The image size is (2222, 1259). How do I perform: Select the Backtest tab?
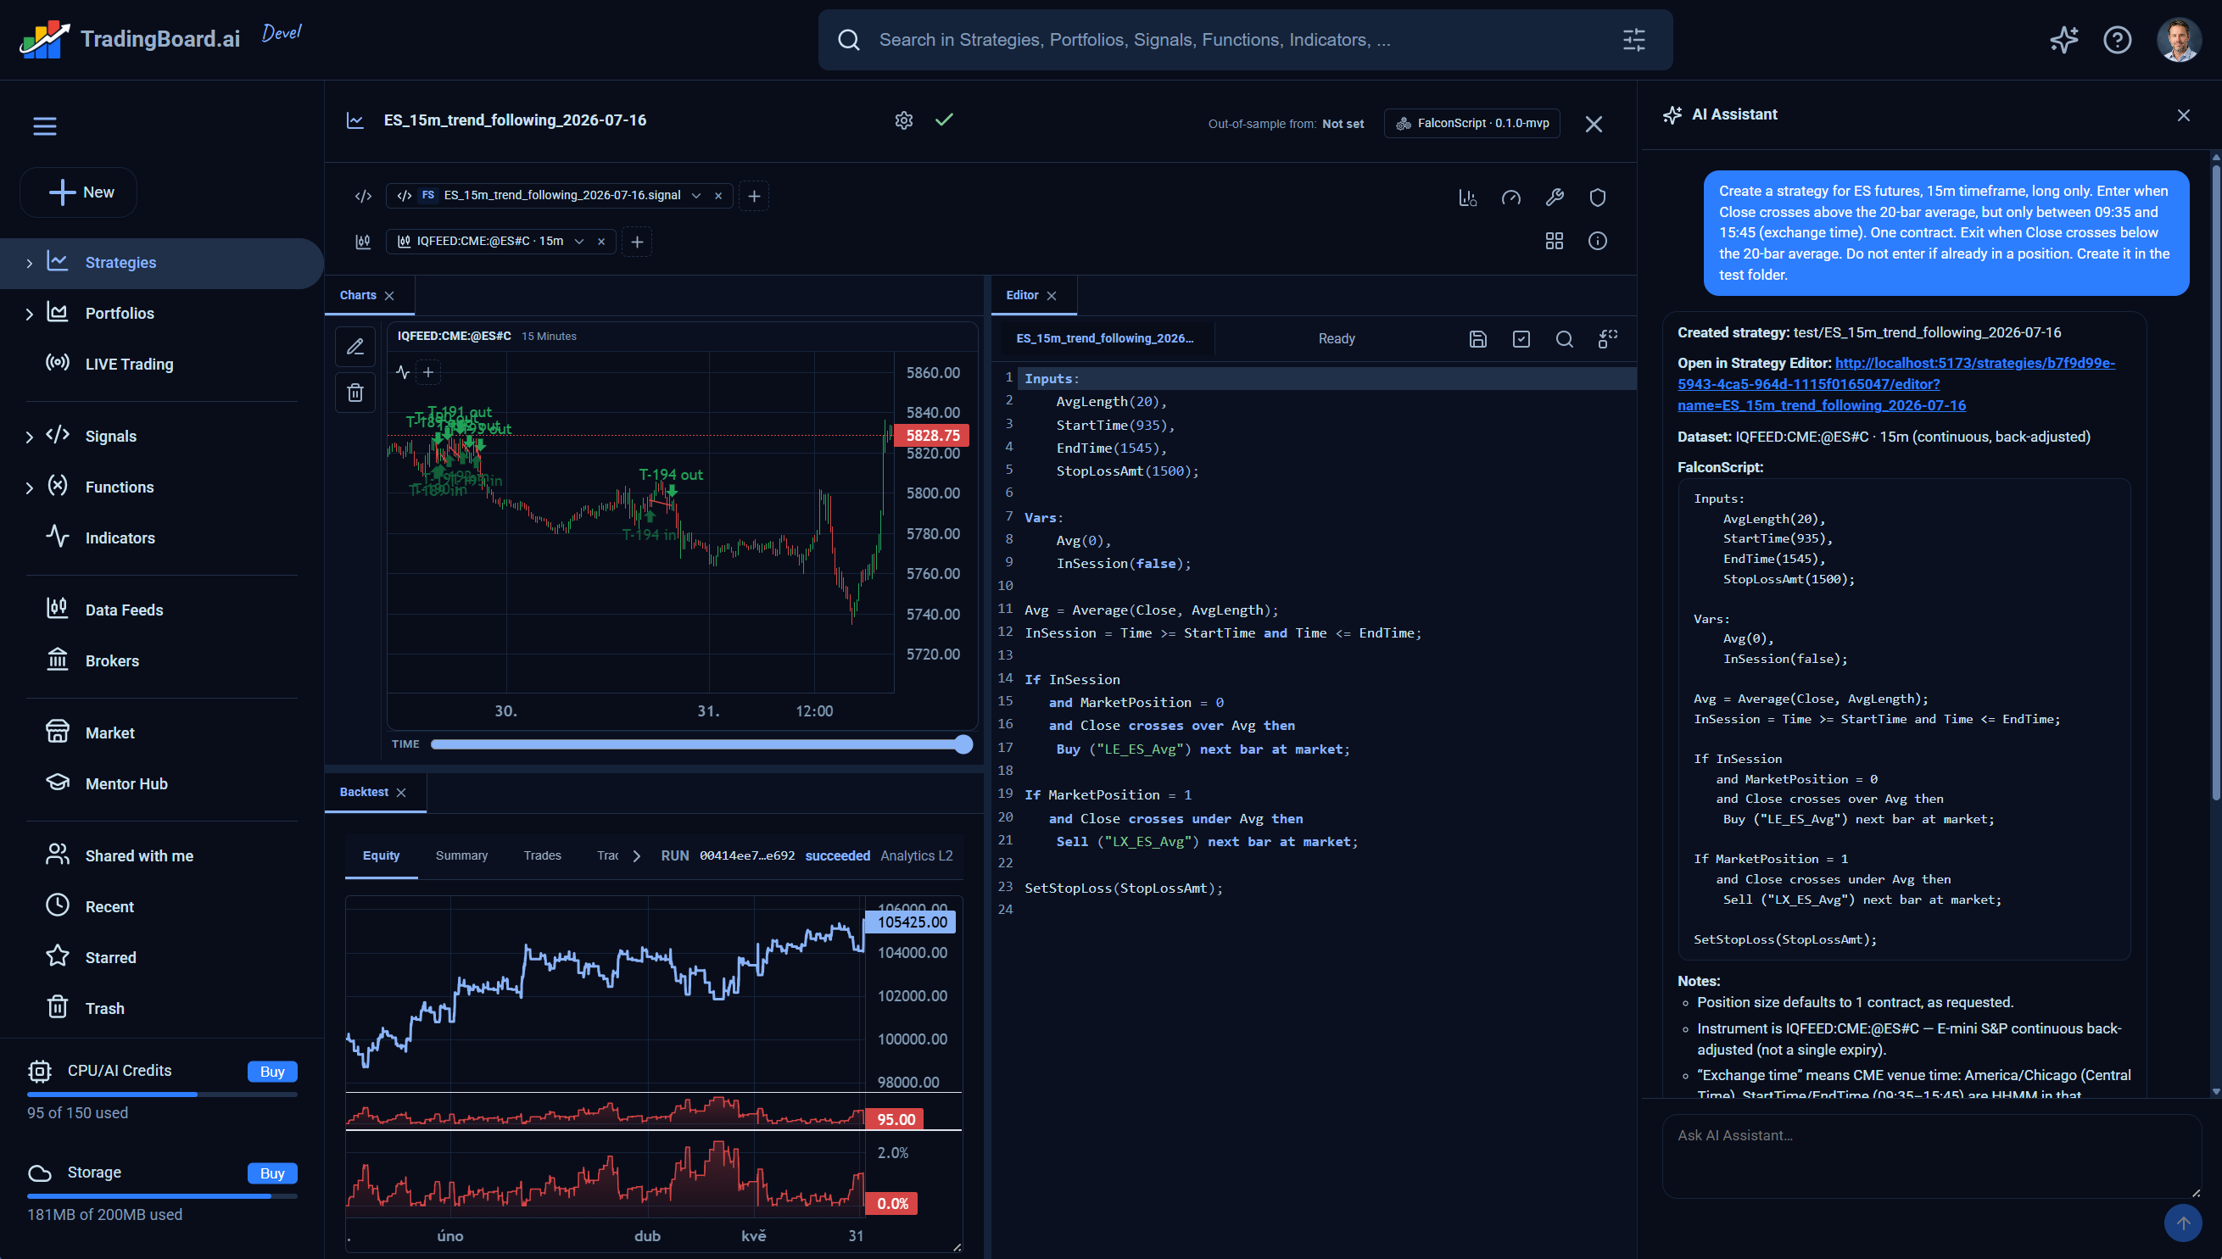(363, 792)
